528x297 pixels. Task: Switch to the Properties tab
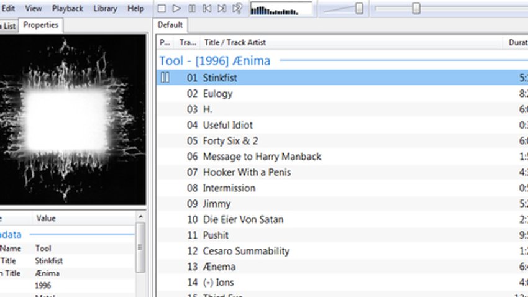coord(41,25)
